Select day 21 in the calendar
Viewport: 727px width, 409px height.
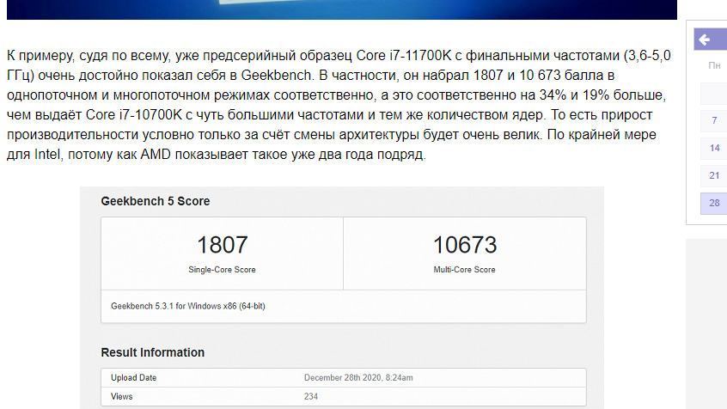[x=714, y=176]
